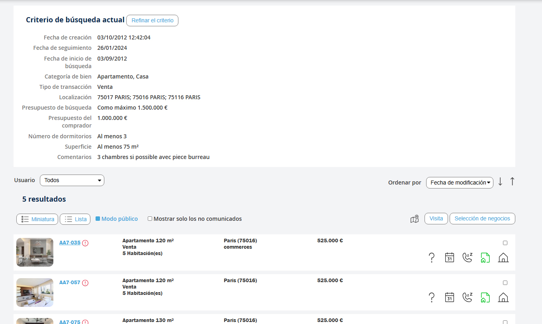Click the house icon in the AA7-057 row
This screenshot has width=542, height=324.
503,297
